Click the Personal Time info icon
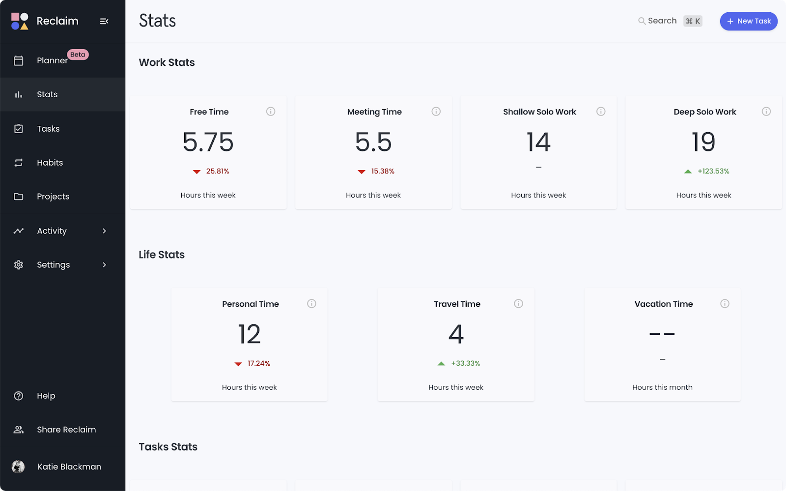786x491 pixels. (x=311, y=304)
